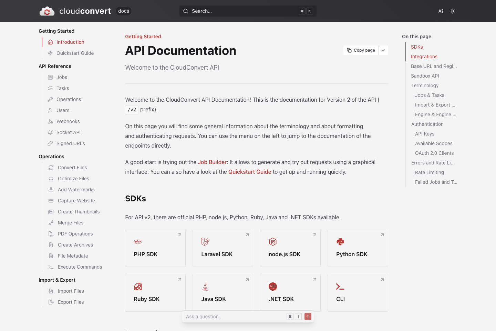Click the Ai text assistant icon in the header
496x331 pixels.
pyautogui.click(x=441, y=11)
